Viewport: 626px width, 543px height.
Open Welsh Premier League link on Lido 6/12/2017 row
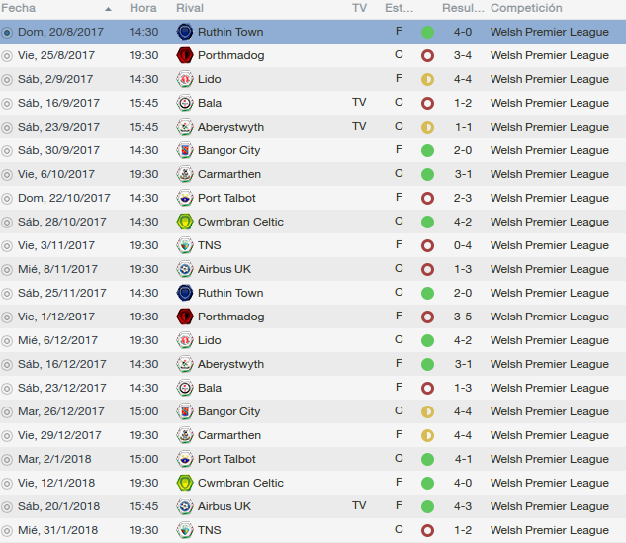point(550,340)
